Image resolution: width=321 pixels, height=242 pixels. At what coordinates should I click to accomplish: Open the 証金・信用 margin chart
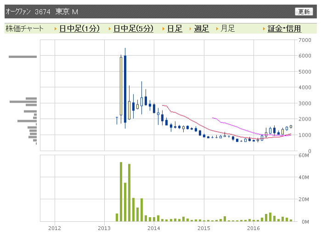point(284,29)
